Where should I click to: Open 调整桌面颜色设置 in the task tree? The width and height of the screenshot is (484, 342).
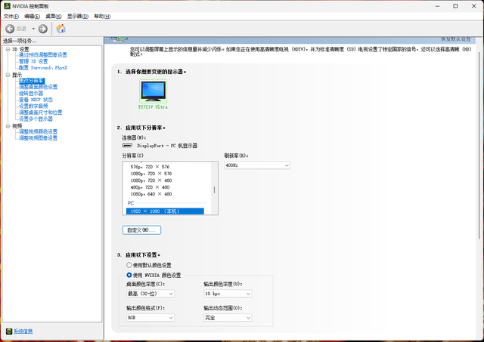pyautogui.click(x=38, y=87)
